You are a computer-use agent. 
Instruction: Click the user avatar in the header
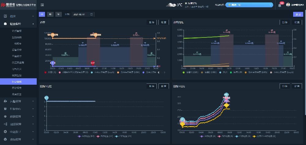(x=288, y=5)
